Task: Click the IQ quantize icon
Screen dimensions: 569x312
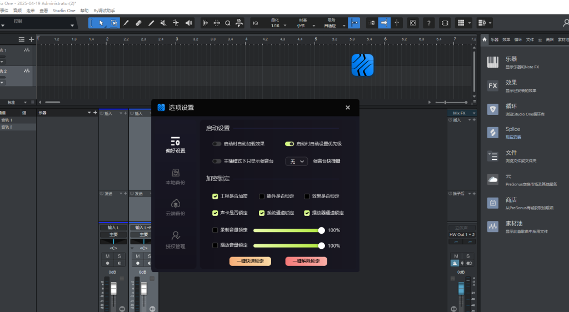Action: 256,23
